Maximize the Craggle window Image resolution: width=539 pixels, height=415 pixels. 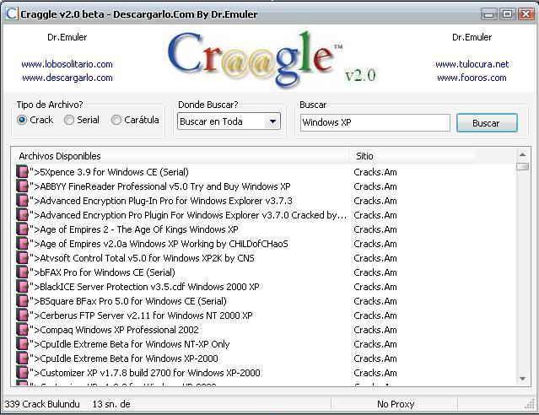[x=508, y=14]
